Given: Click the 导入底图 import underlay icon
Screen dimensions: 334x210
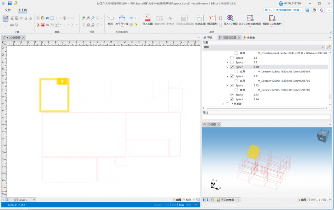Looking at the screenshot, I should click(x=147, y=18).
